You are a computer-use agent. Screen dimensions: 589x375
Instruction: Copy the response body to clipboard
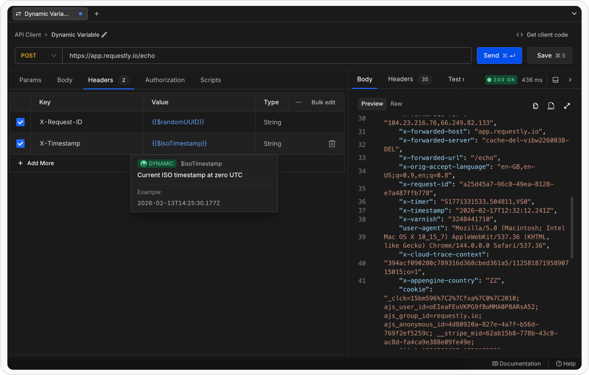click(535, 106)
